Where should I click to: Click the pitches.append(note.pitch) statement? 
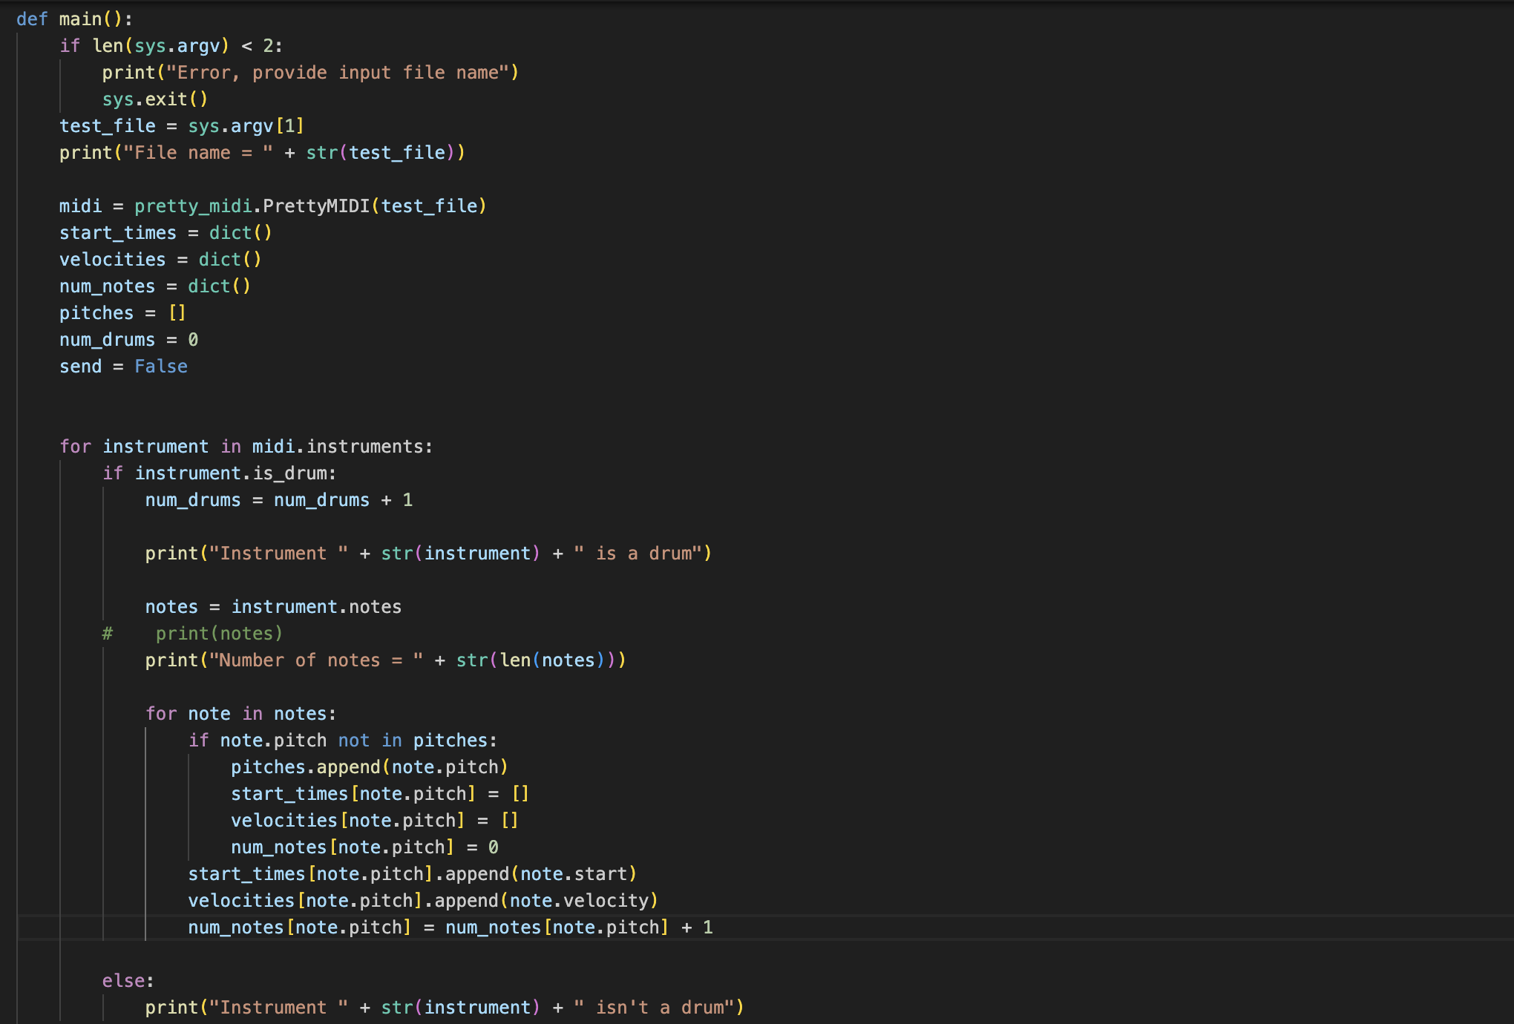tap(369, 767)
